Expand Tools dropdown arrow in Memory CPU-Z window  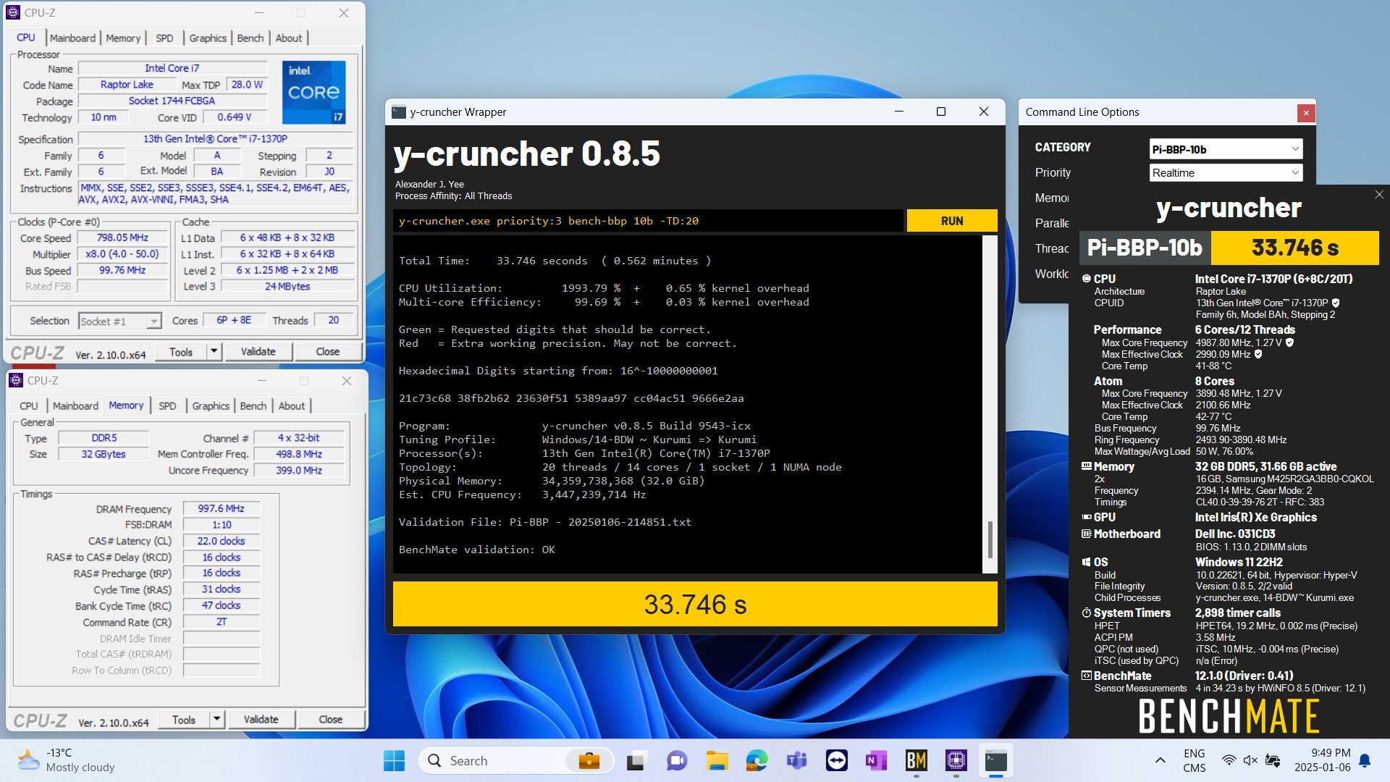point(216,719)
